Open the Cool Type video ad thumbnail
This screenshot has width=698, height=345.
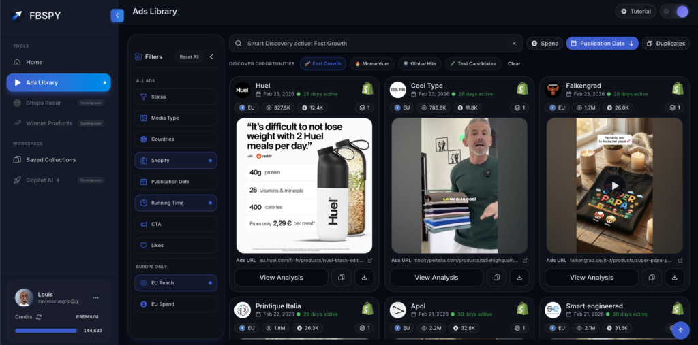point(459,186)
